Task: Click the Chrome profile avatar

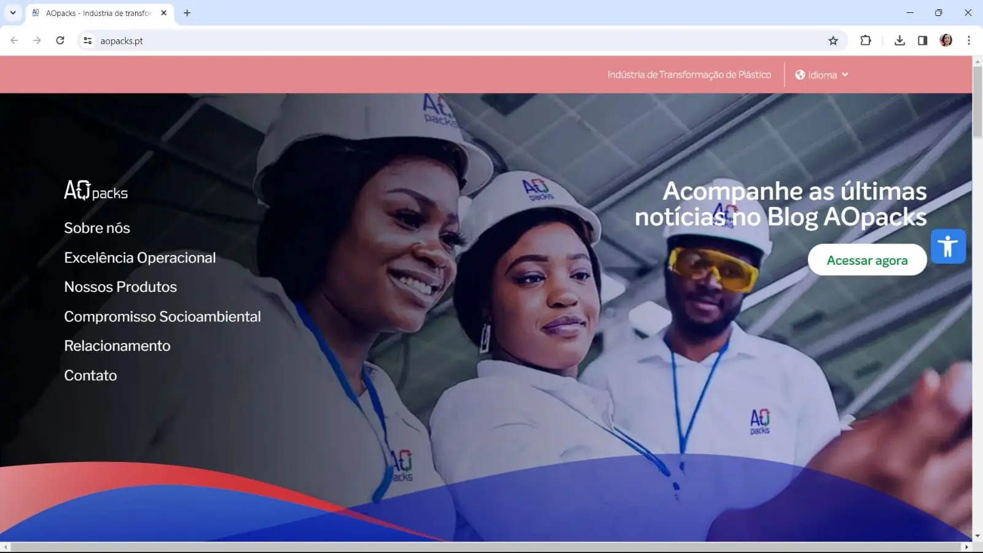Action: [946, 41]
